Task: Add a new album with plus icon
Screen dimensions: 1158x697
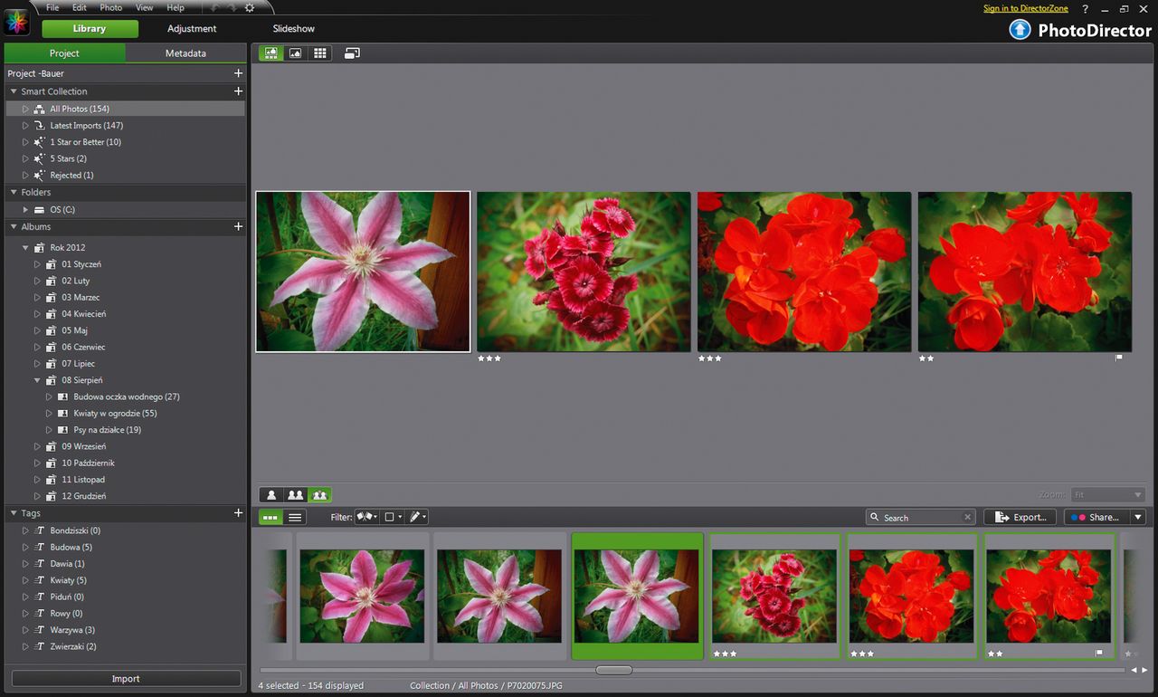Action: pos(238,226)
